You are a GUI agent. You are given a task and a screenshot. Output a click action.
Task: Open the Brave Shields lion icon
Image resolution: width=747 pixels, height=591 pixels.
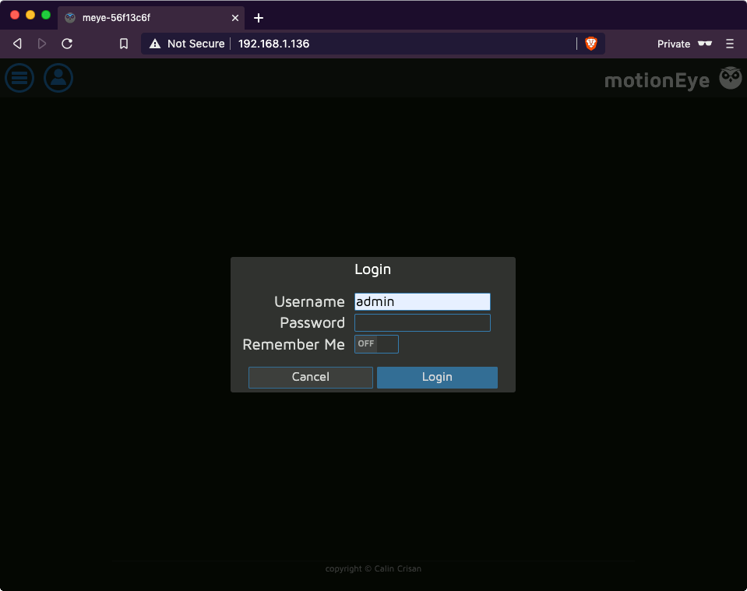[x=591, y=44]
